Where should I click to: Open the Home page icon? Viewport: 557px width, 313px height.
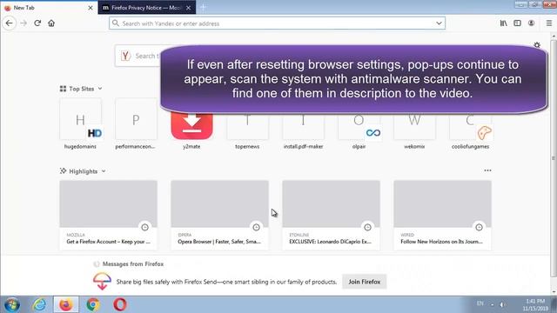click(x=51, y=23)
